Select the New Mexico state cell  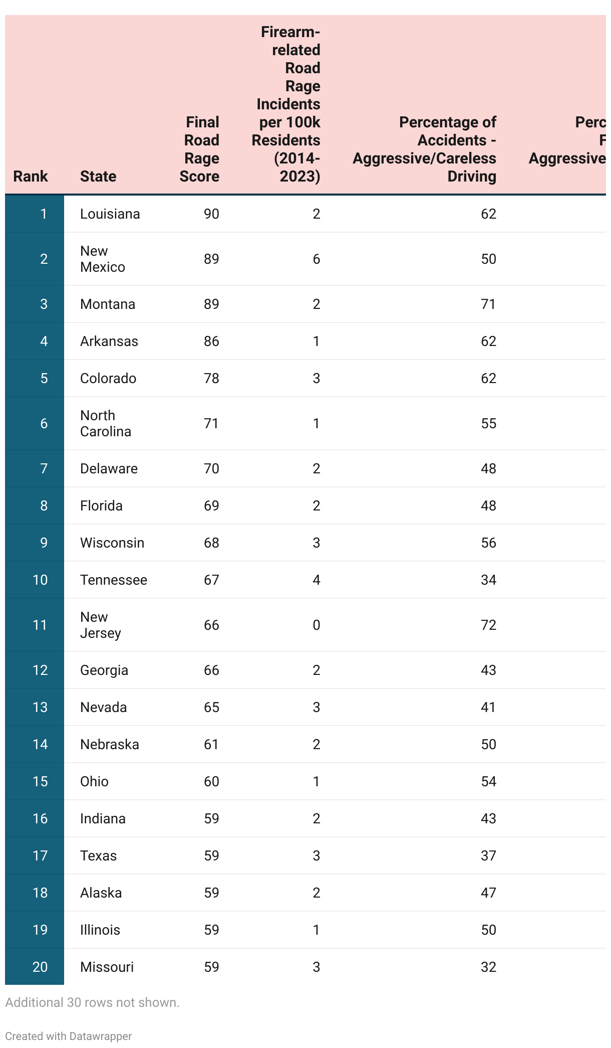[x=103, y=259]
